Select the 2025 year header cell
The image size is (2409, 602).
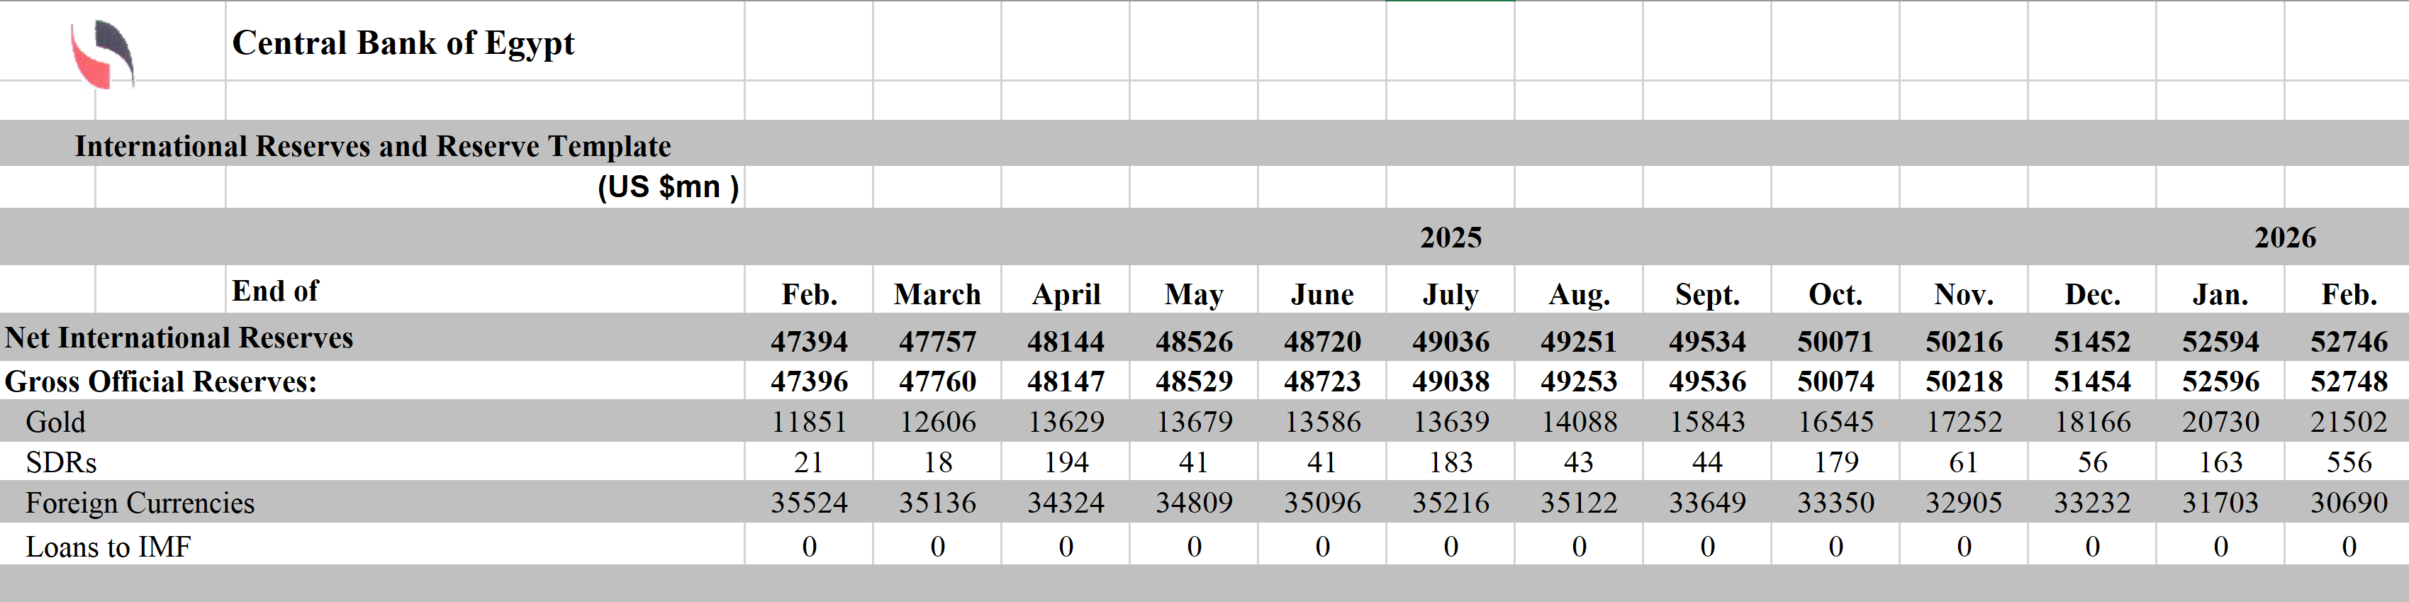point(1451,238)
